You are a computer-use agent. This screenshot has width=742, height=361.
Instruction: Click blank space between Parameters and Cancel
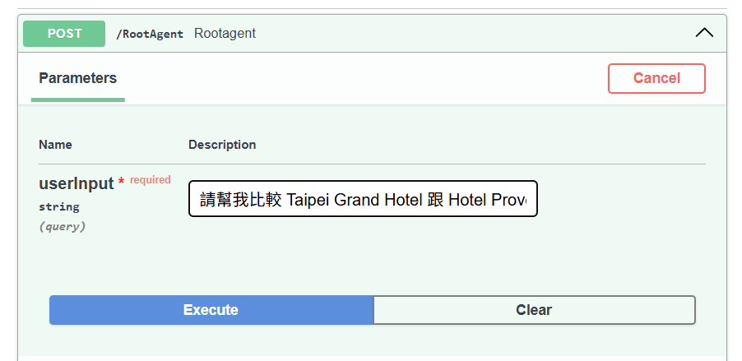(362, 79)
